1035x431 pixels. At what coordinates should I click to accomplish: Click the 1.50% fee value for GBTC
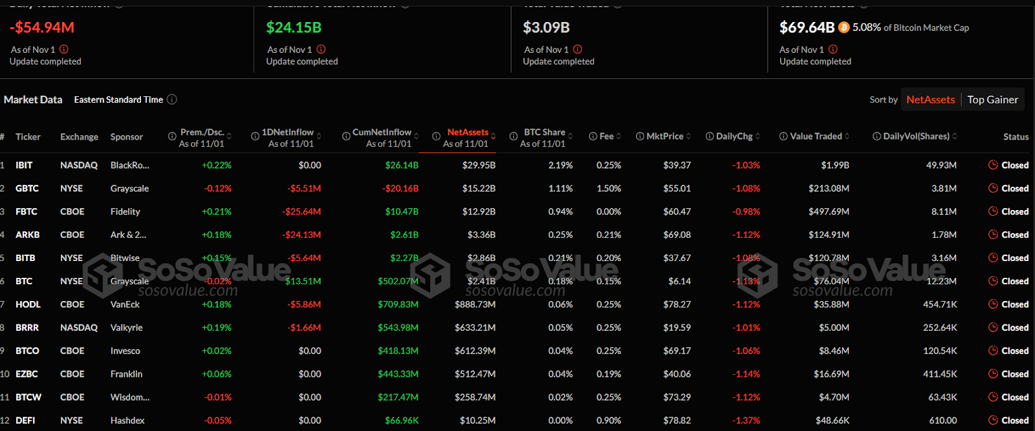[x=609, y=188]
